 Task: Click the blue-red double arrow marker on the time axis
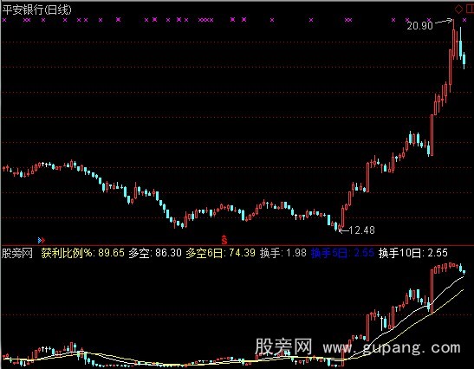pyautogui.click(x=42, y=240)
